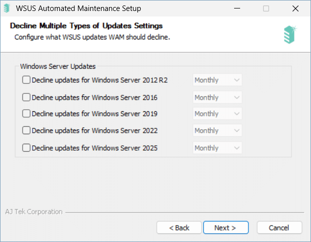
Task: Go to the next setup page
Action: tap(226, 228)
